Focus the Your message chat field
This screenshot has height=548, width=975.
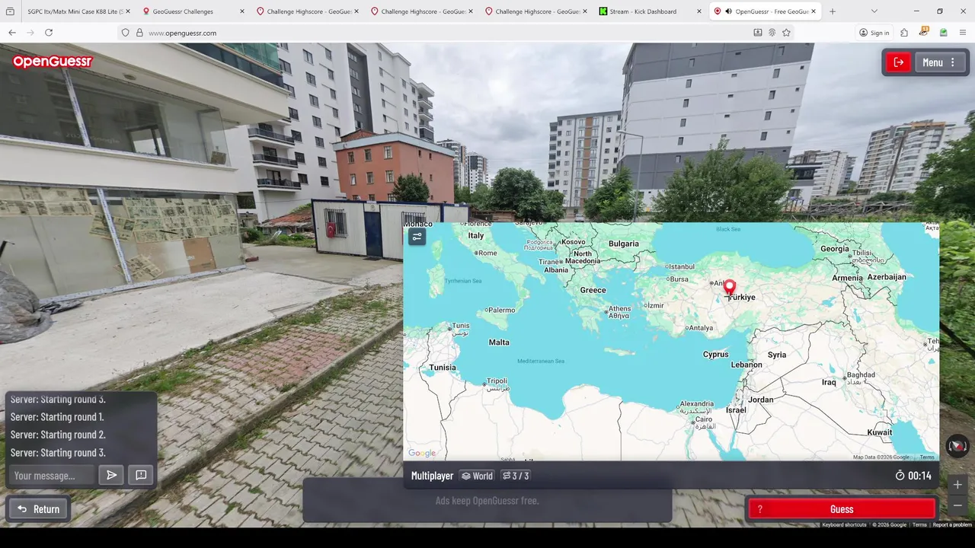(x=53, y=475)
